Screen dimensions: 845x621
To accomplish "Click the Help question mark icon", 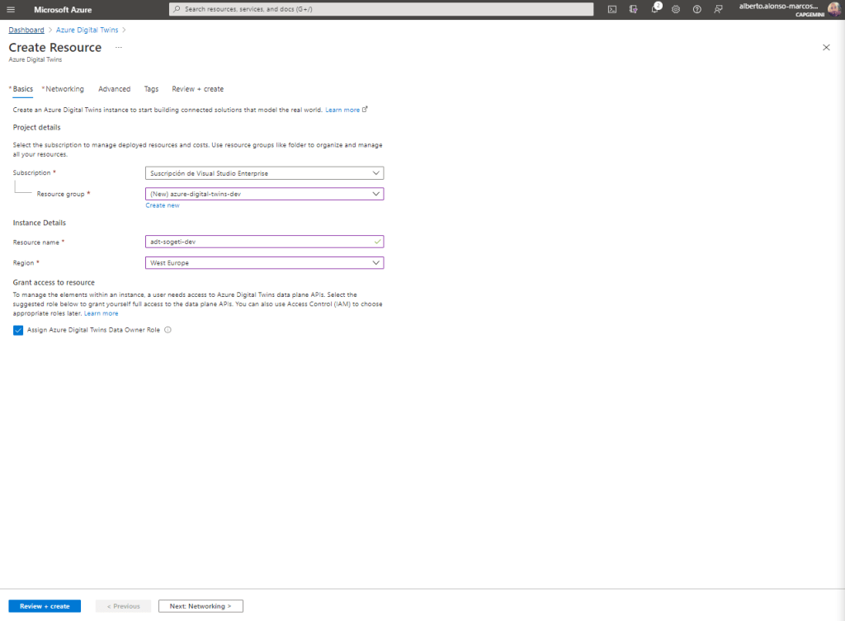I will [697, 9].
